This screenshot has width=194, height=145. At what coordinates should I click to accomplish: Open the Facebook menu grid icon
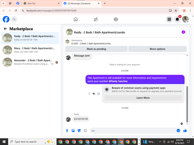coord(169,19)
